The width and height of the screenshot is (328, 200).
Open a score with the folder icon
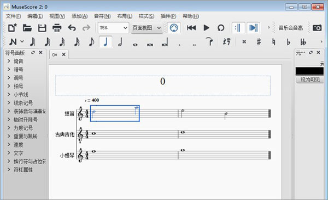(27, 28)
